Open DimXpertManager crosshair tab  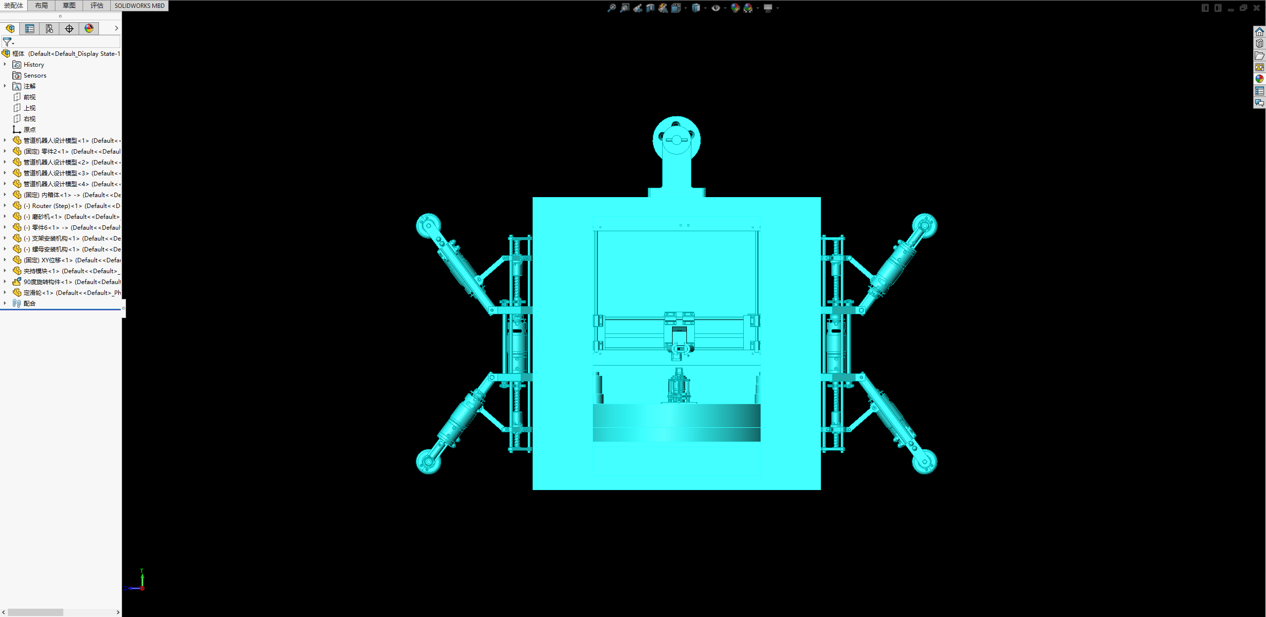click(69, 29)
